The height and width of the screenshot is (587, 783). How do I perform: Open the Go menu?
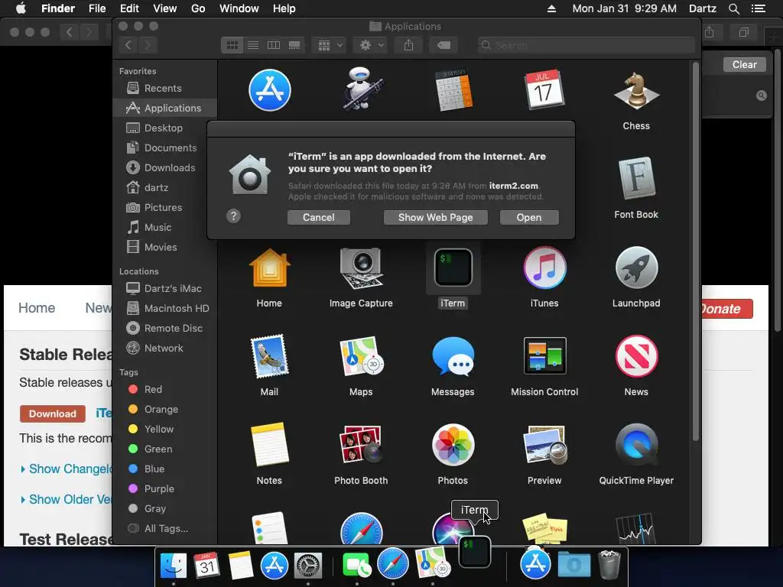(198, 8)
